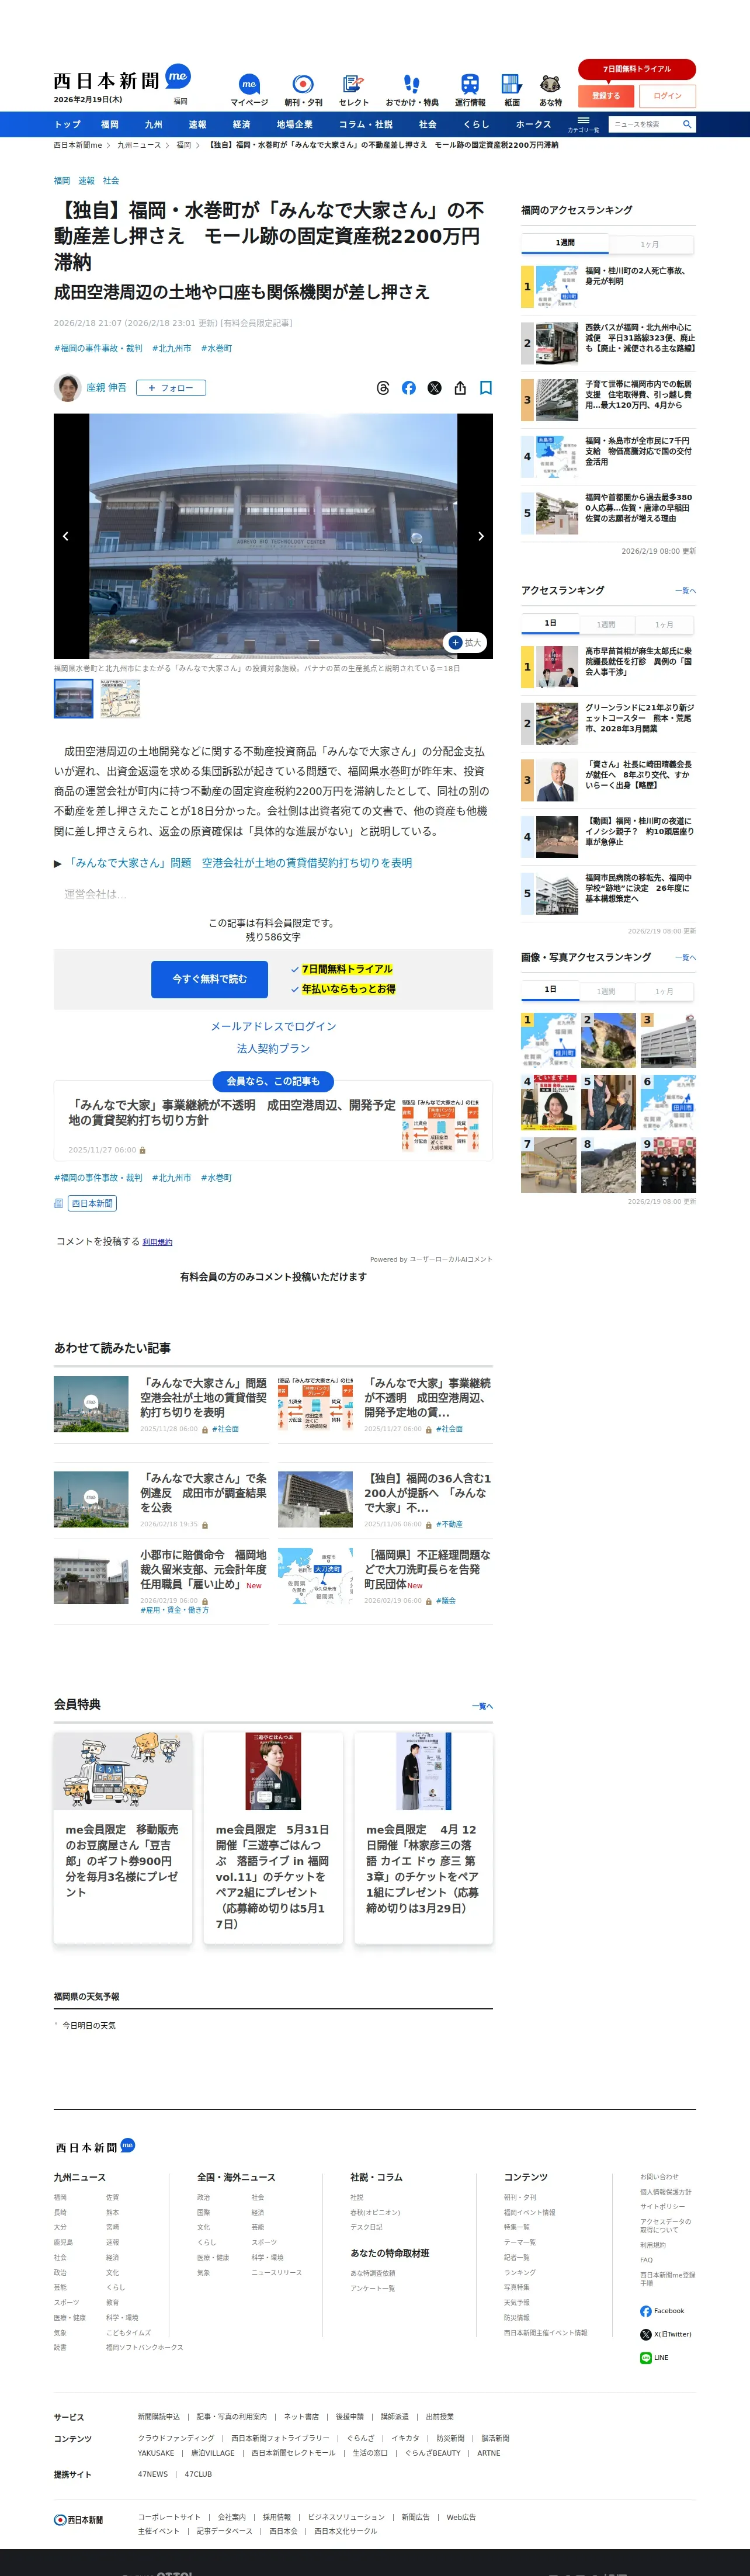Screen dimensions: 750x2576
Task: Share the article on X
Action: point(434,388)
